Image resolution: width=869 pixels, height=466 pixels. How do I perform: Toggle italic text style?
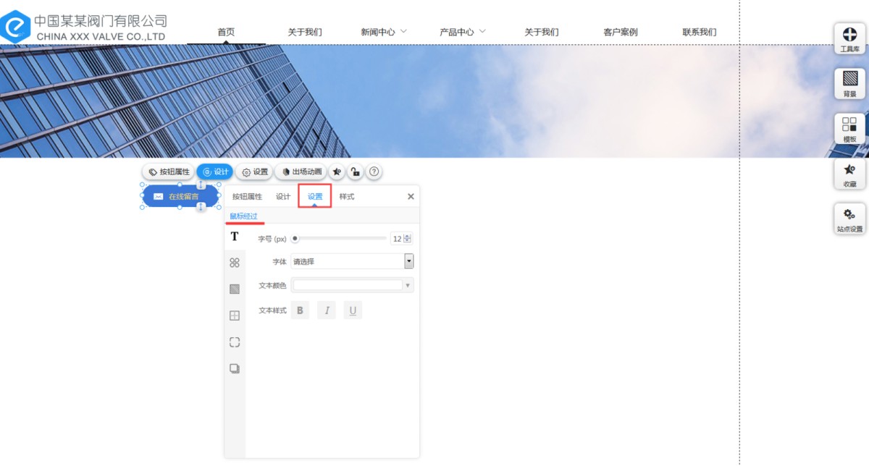[x=327, y=310]
